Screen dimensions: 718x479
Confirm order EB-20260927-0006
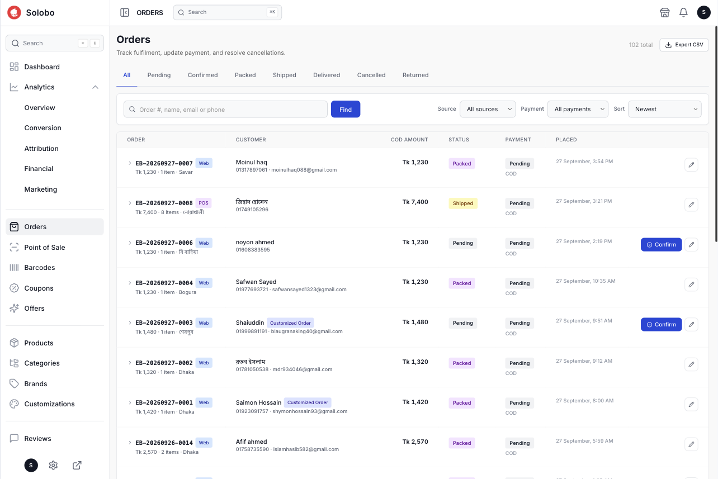coord(661,244)
